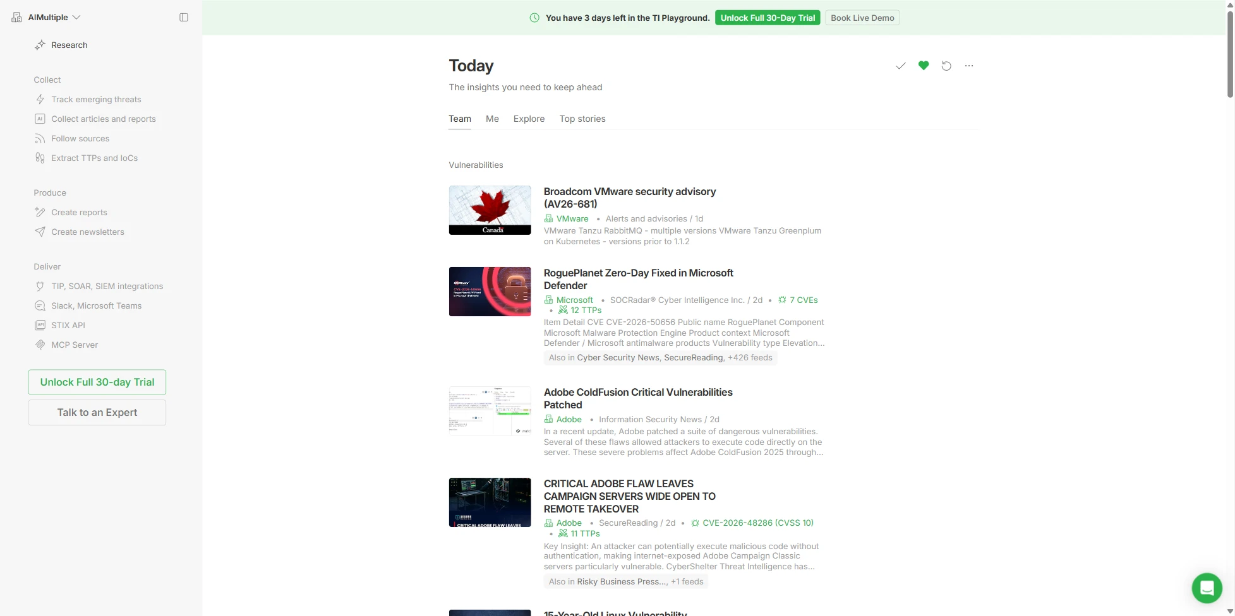The height and width of the screenshot is (616, 1235).
Task: Switch to the Me tab
Action: click(x=492, y=119)
